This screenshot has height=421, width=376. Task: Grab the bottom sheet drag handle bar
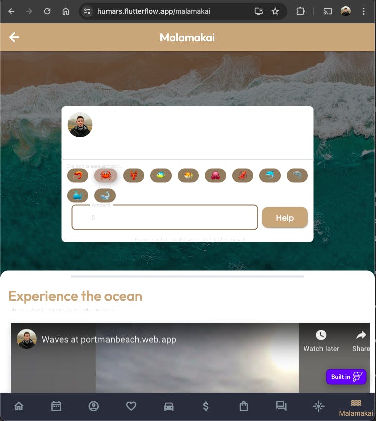pos(187,276)
